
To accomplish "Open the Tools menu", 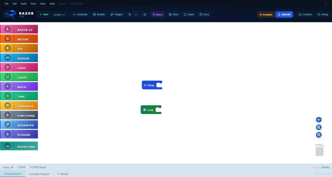I will 33,4.
